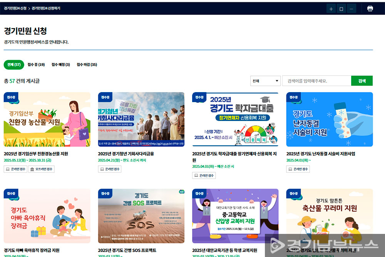Show the 접수 마감 (35) tab
The image size is (385, 257).
(x=87, y=65)
